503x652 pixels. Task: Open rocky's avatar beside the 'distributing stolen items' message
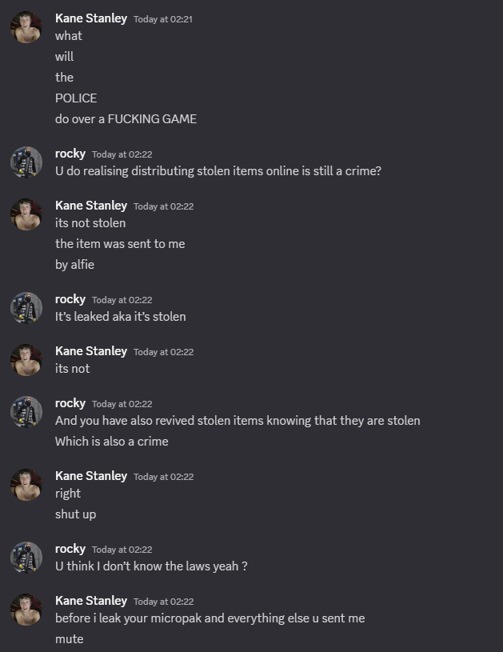coord(26,162)
